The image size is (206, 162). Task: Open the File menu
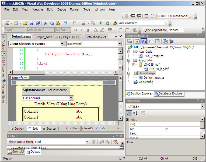click(x=6, y=10)
